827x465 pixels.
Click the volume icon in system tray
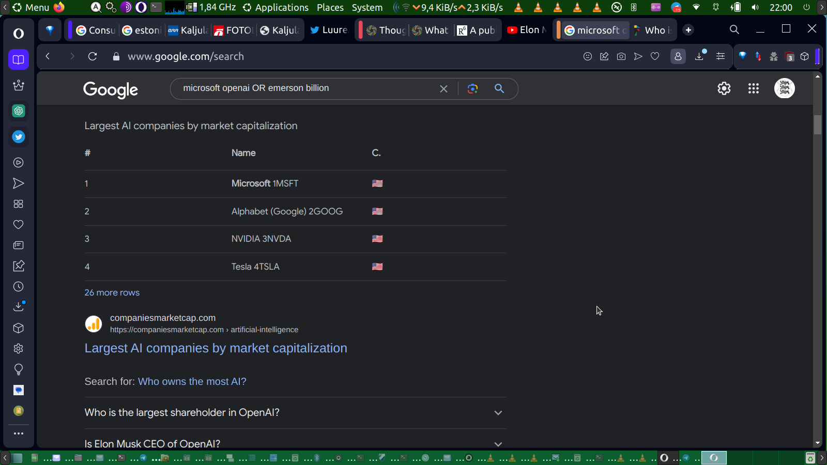tap(755, 7)
